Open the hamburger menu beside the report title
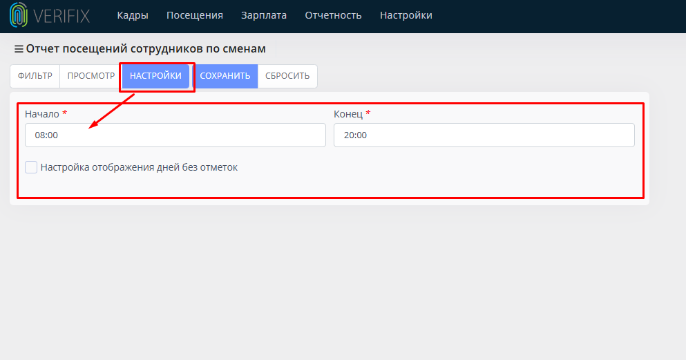The height and width of the screenshot is (360, 686). [19, 49]
